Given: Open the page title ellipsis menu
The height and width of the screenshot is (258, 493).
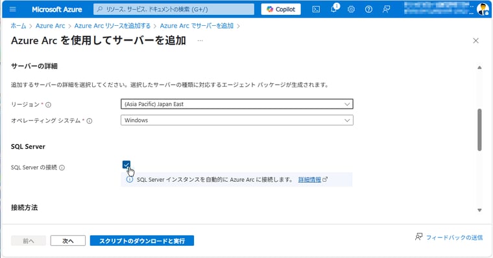Looking at the screenshot, I should click(x=200, y=41).
